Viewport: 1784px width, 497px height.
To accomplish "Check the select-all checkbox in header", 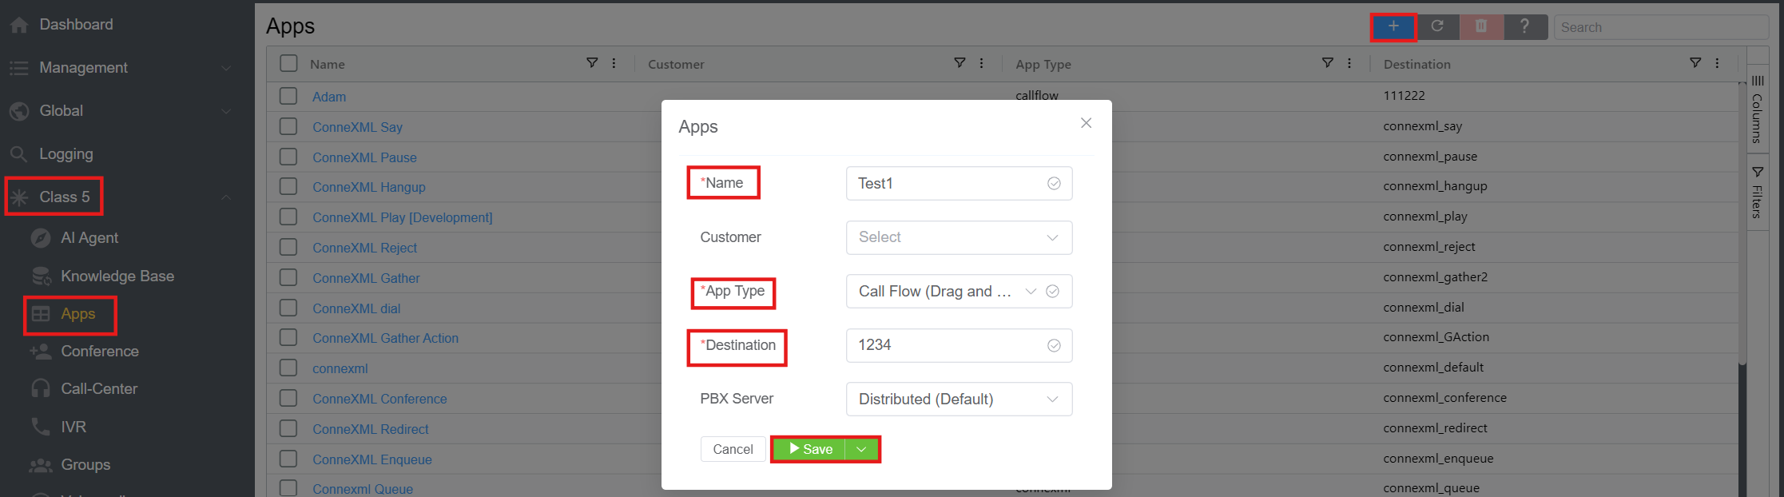I will [x=288, y=63].
